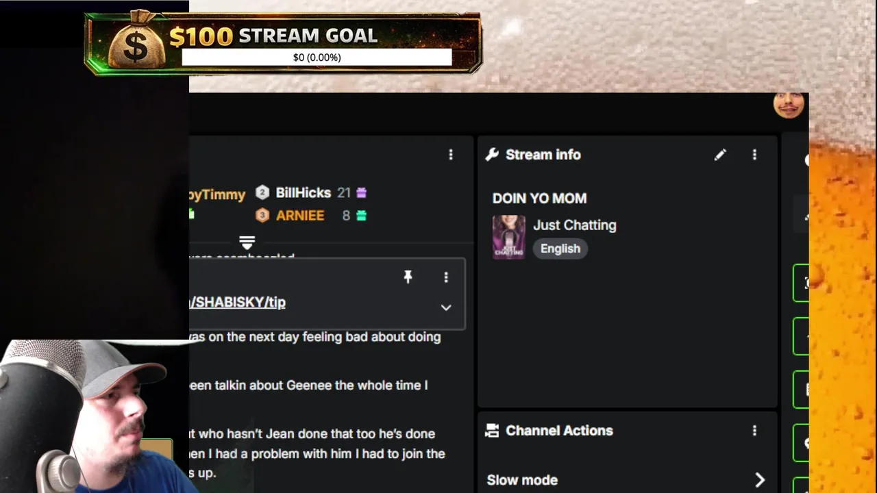The height and width of the screenshot is (493, 877).
Task: Expand the pinned message with down chevron
Action: point(445,307)
